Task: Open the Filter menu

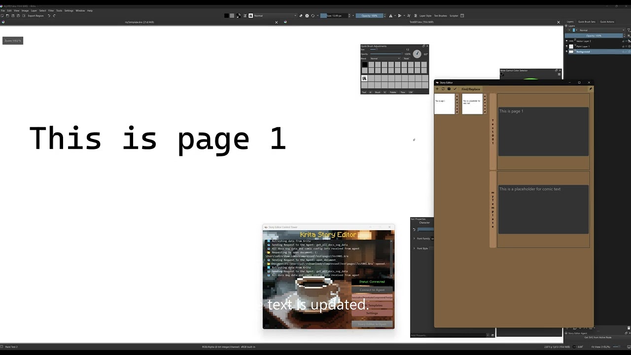Action: 51,10
